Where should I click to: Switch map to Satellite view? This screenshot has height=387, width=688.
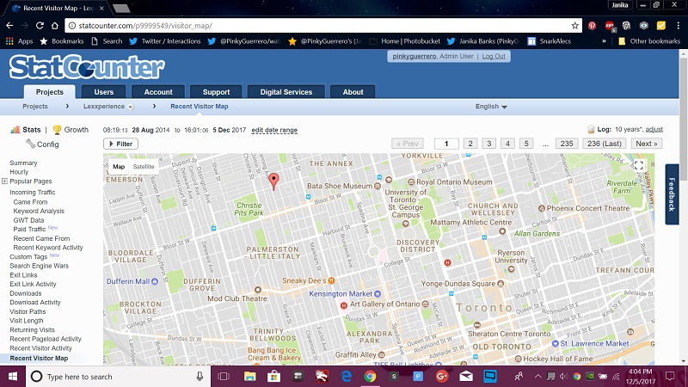coord(144,167)
